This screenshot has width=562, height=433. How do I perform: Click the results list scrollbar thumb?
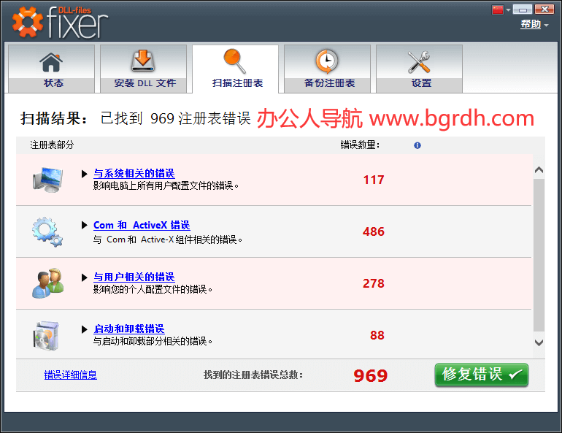(x=539, y=256)
